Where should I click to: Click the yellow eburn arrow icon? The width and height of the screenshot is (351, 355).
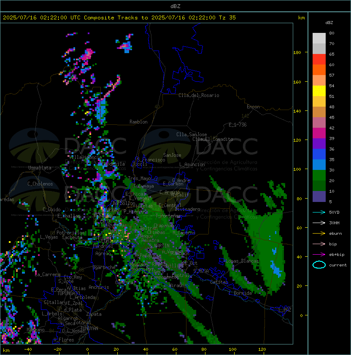click(x=319, y=234)
